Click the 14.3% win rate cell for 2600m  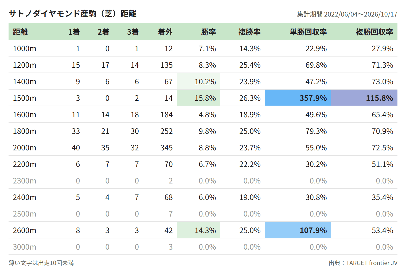pyautogui.click(x=198, y=230)
